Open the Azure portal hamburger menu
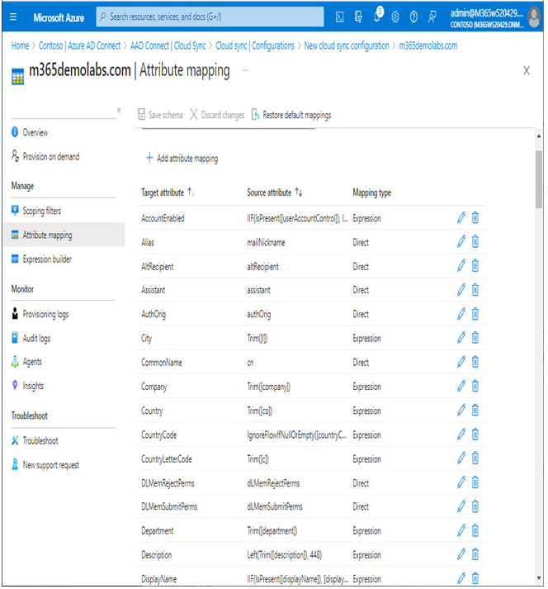This screenshot has height=589, width=548. [13, 17]
